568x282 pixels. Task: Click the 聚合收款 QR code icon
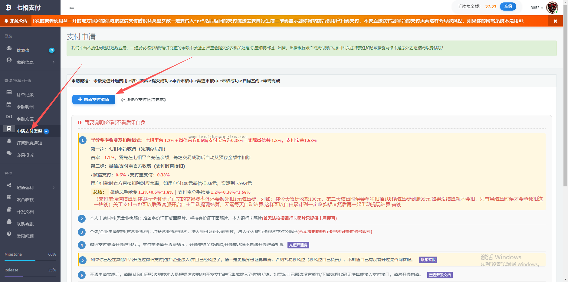pyautogui.click(x=9, y=197)
